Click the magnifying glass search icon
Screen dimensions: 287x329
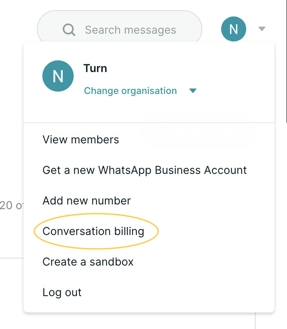pyautogui.click(x=69, y=30)
